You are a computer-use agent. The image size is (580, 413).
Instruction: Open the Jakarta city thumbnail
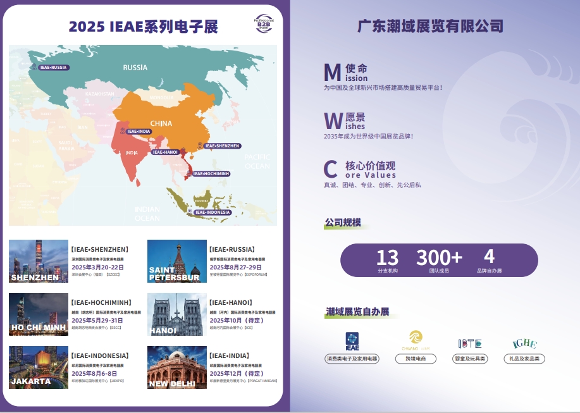[x=39, y=367]
